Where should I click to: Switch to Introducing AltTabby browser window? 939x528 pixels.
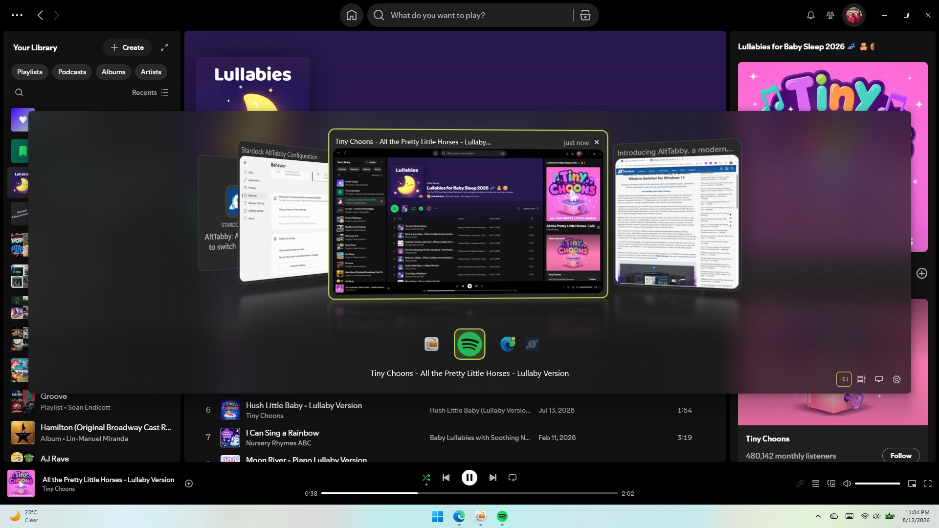point(677,215)
